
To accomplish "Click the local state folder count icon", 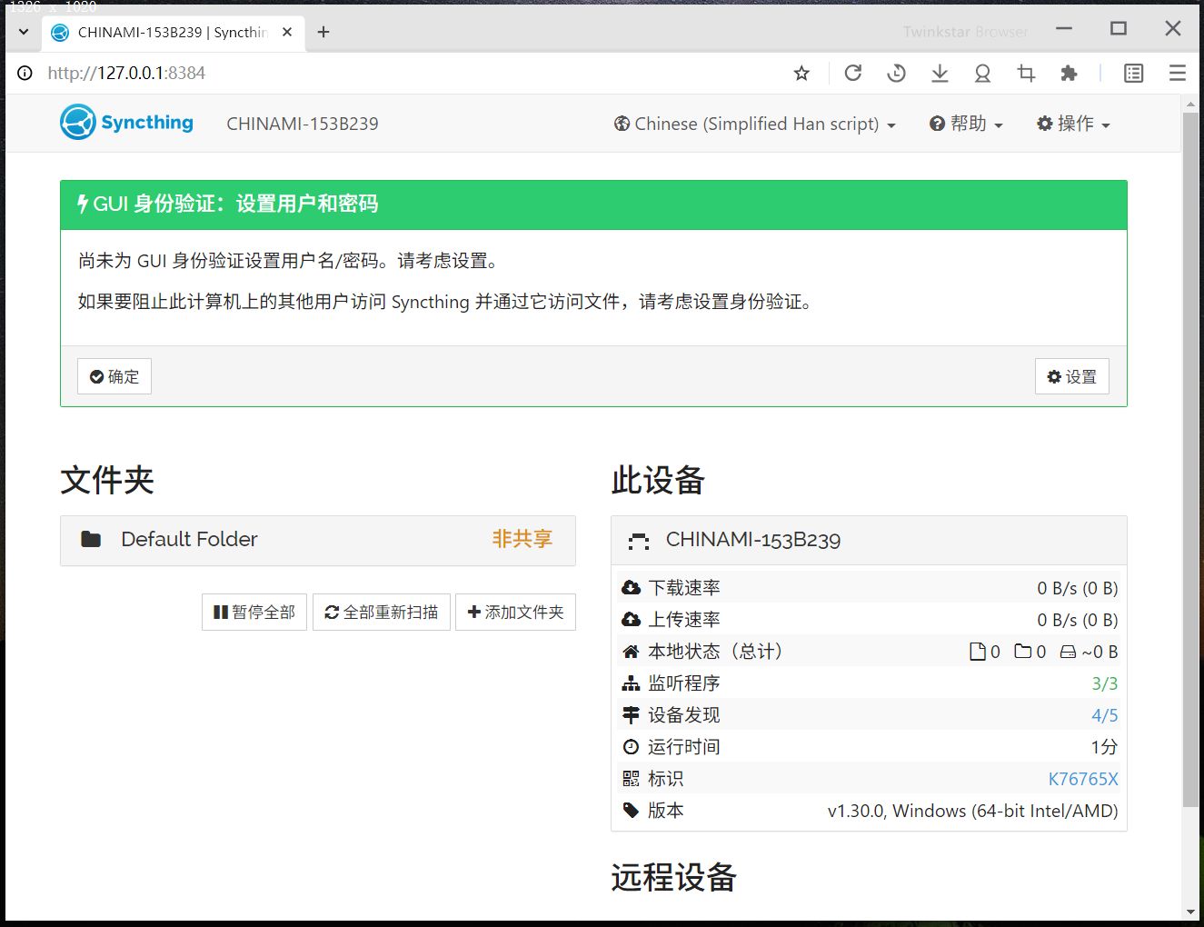I will 1023,652.
